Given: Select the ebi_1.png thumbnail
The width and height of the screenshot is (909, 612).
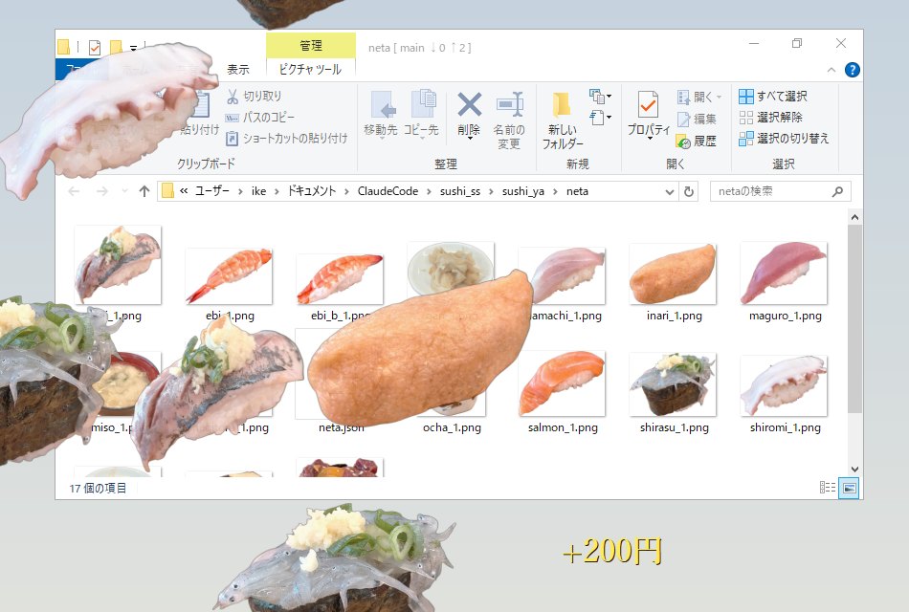Looking at the screenshot, I should [x=229, y=276].
